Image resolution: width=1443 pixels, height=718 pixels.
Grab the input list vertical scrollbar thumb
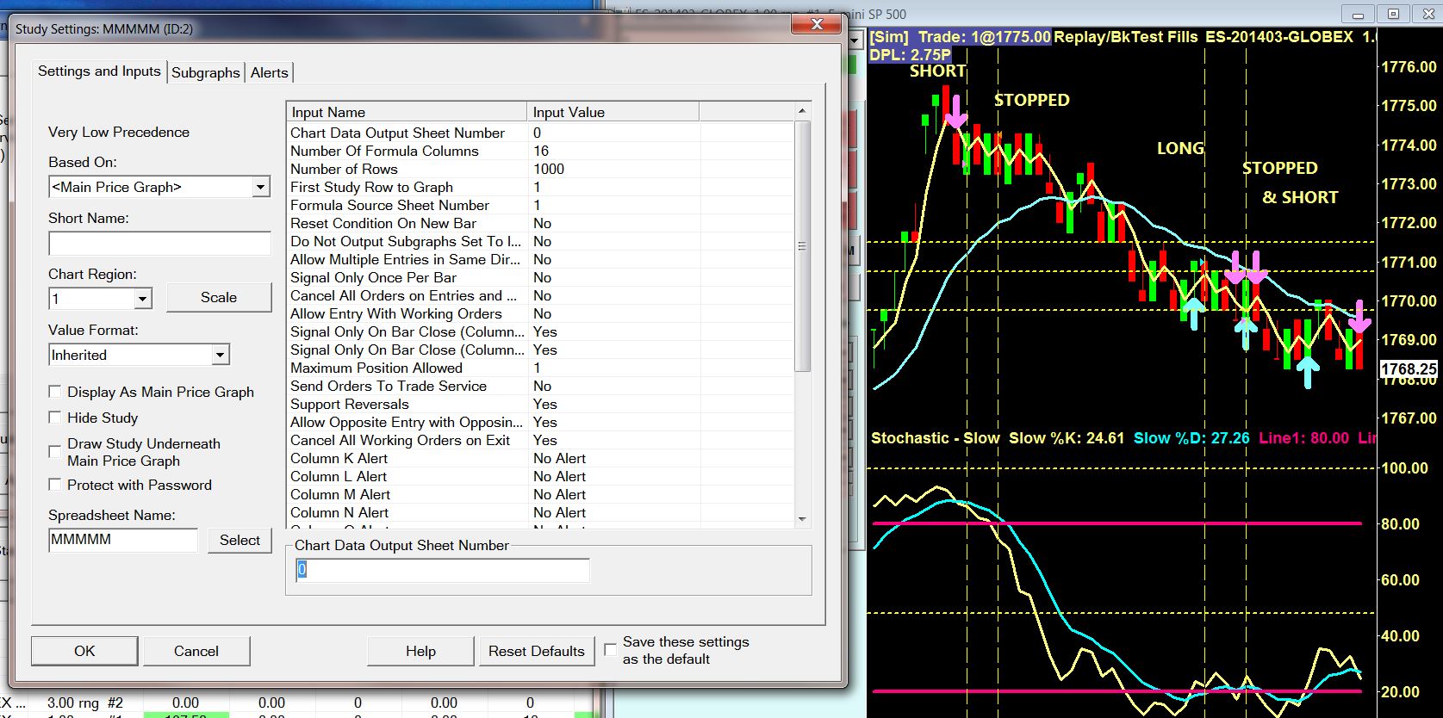tap(802, 245)
